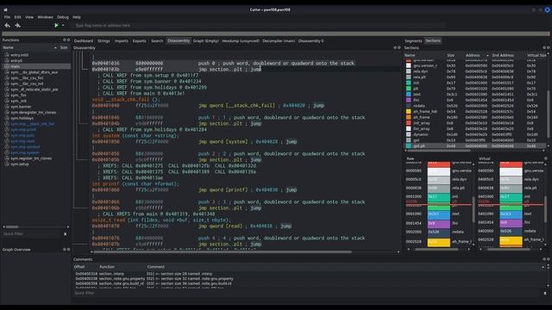Screen dimensions: 552x310
Task: Navigate forward with the redo seek arrow
Action: [x=17, y=25]
